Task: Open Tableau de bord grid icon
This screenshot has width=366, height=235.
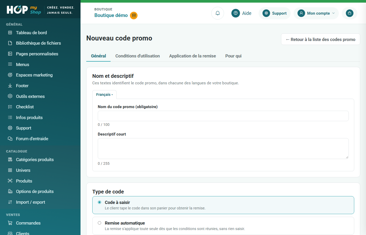Action: [10, 33]
